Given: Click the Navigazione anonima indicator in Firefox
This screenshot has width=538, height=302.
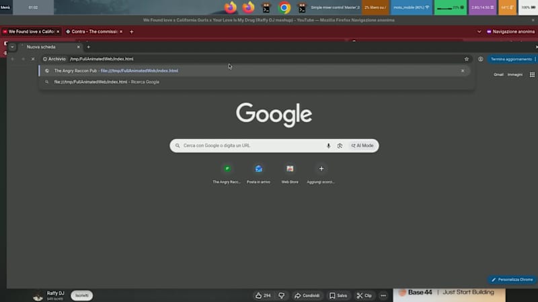Looking at the screenshot, I should point(510,32).
